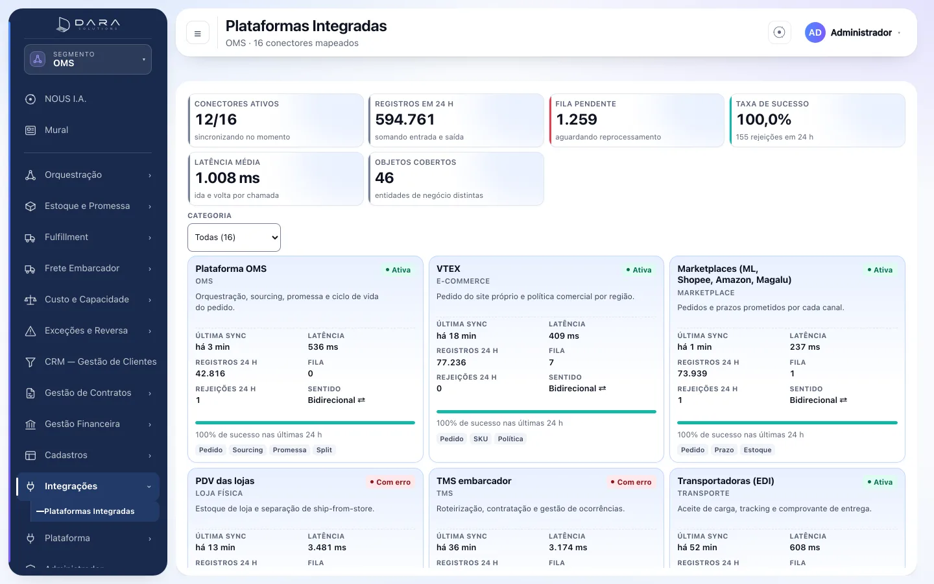Click the Fulfillment truck icon
Screen dimensions: 934x584
(x=30, y=237)
